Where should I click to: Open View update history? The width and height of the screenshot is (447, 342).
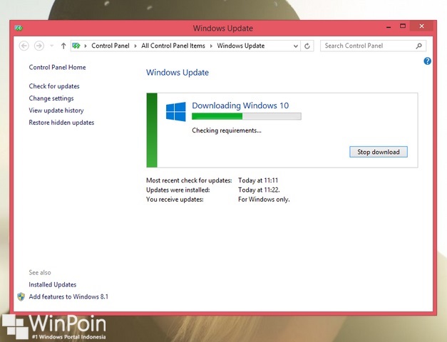tap(56, 110)
